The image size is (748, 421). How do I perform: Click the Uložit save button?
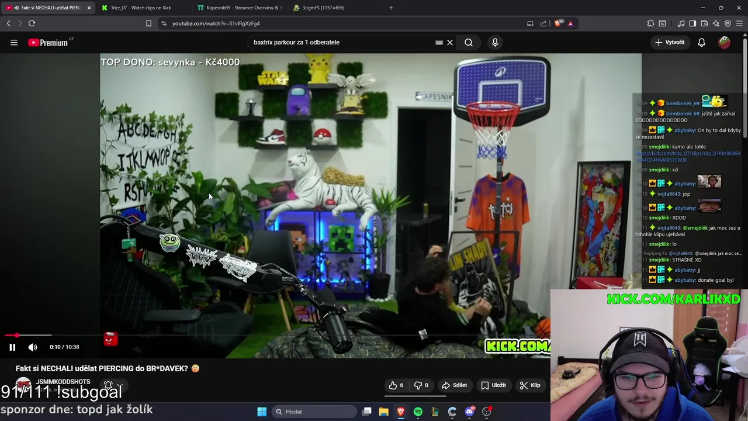(494, 385)
